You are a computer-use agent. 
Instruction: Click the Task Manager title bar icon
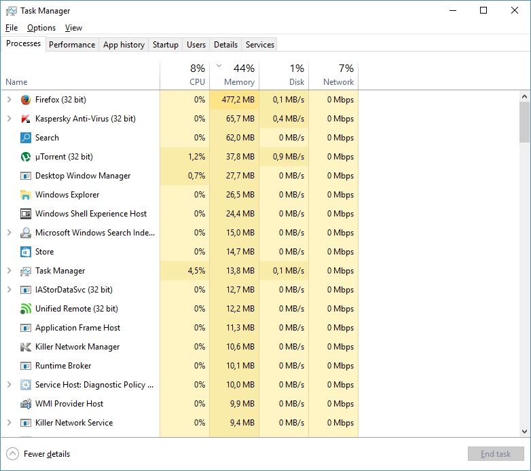pos(11,11)
